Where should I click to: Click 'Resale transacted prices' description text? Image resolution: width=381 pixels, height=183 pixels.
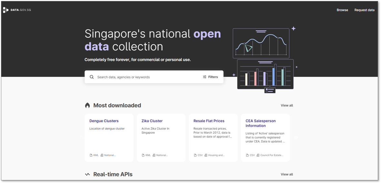coord(213,132)
